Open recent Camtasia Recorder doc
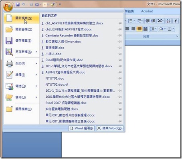This screenshot has height=159, width=182. pos(81,36)
